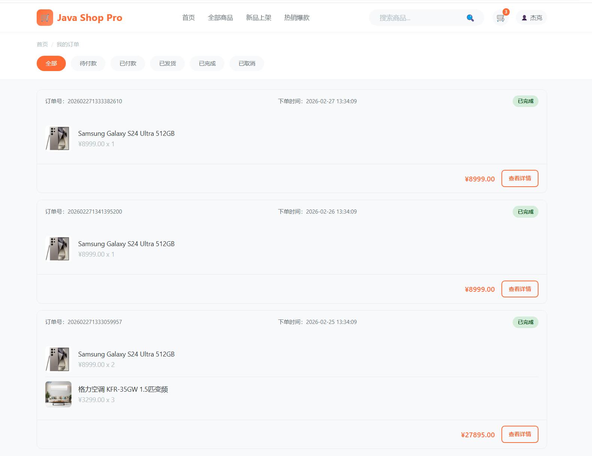Click the ¥3299.00 x 3 price line
This screenshot has height=456, width=592.
(x=96, y=400)
